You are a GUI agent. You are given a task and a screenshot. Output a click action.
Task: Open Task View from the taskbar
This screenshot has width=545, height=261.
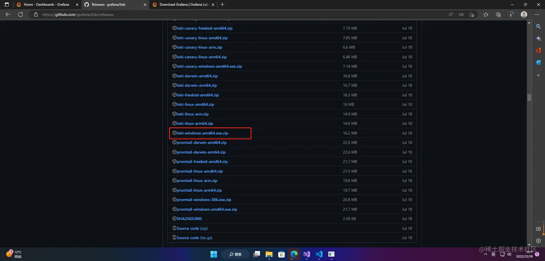click(x=257, y=254)
